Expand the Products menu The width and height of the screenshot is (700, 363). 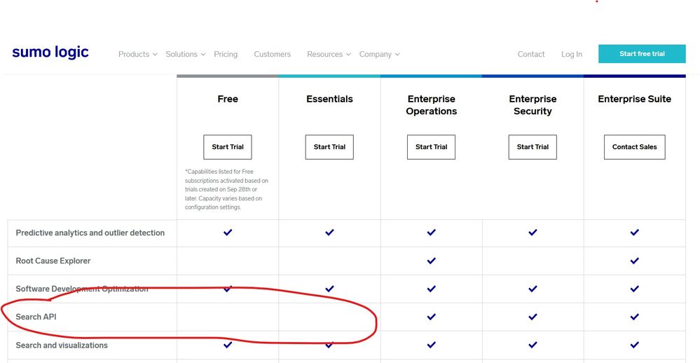137,54
